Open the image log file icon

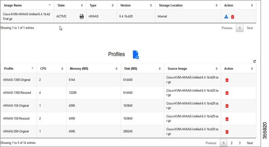click(x=82, y=16)
